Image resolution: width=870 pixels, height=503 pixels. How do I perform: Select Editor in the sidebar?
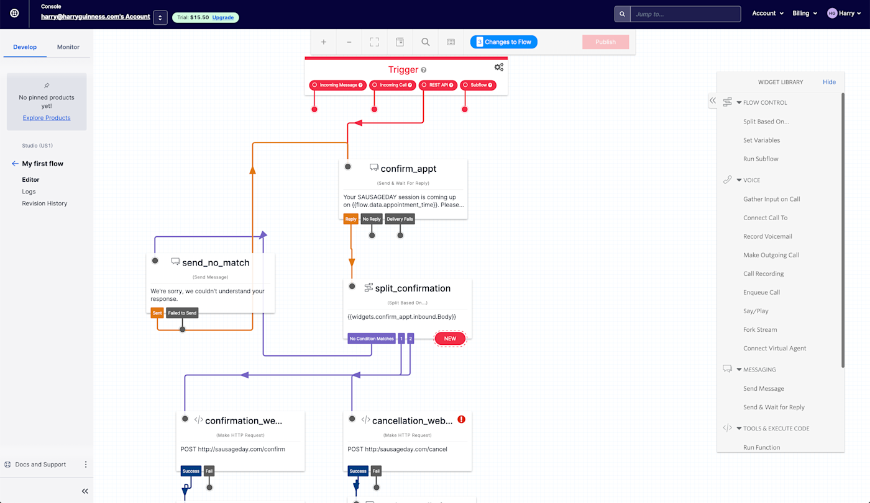[x=30, y=180]
